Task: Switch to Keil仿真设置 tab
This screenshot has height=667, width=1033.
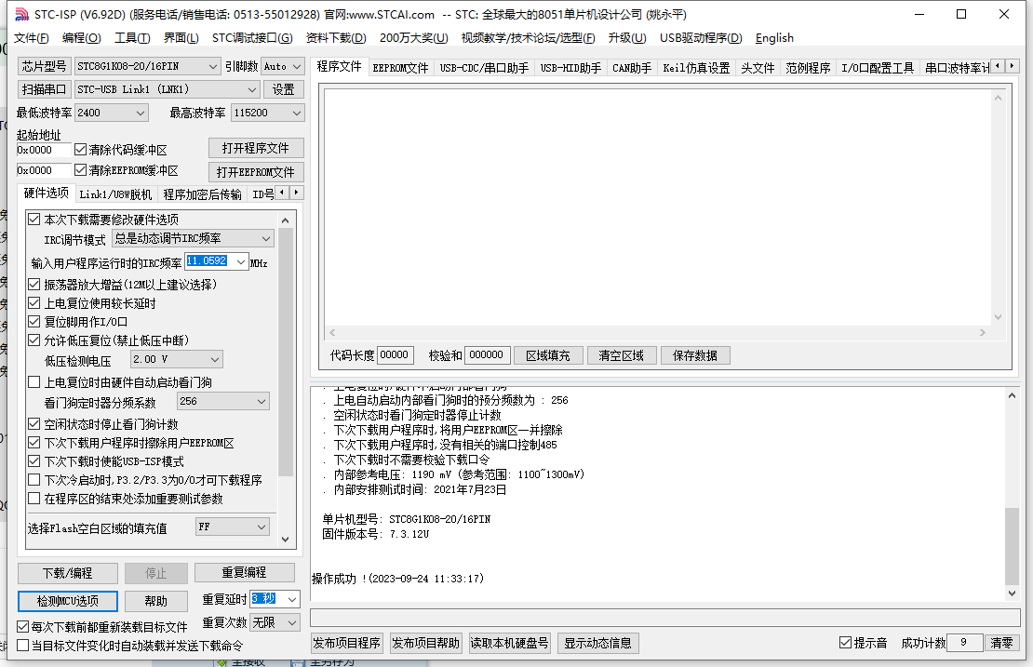Action: point(696,68)
